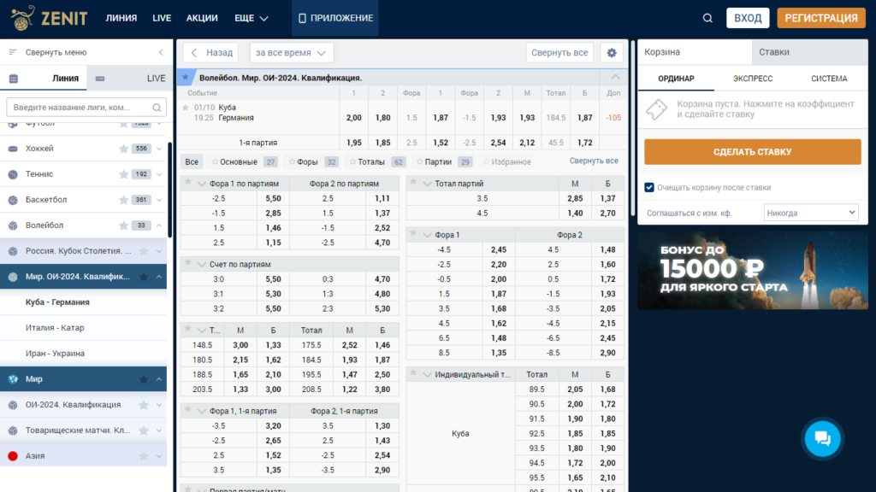Open Никогда coefficient change dropdown

[811, 213]
